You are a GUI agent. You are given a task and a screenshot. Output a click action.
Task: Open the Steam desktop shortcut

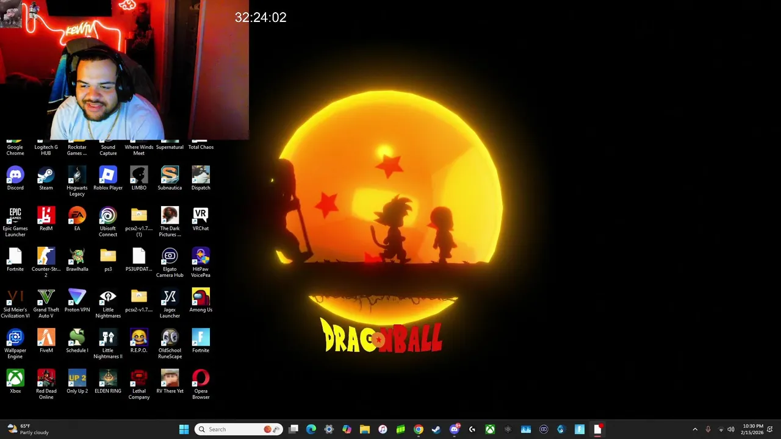(x=46, y=179)
